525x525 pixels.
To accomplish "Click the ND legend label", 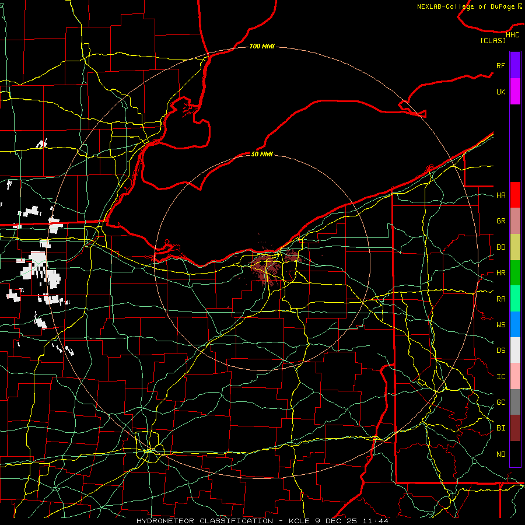I will coord(501,454).
